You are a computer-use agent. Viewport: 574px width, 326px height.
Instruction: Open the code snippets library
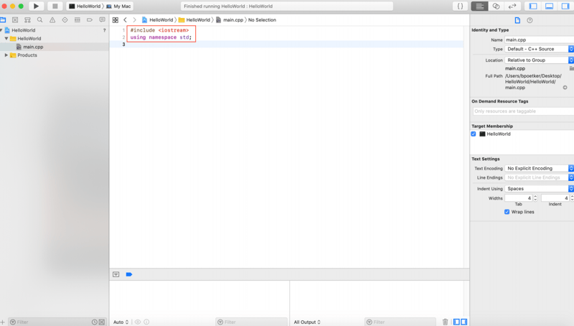coord(460,6)
